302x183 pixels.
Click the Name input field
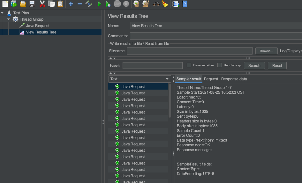(x=216, y=26)
